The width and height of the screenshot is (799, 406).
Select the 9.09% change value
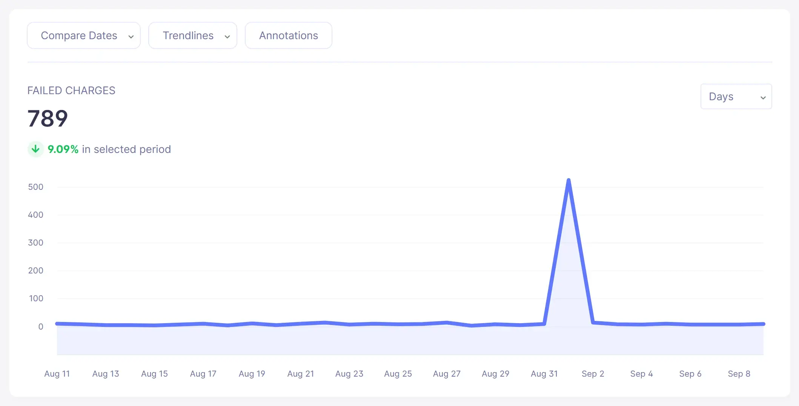tap(63, 149)
